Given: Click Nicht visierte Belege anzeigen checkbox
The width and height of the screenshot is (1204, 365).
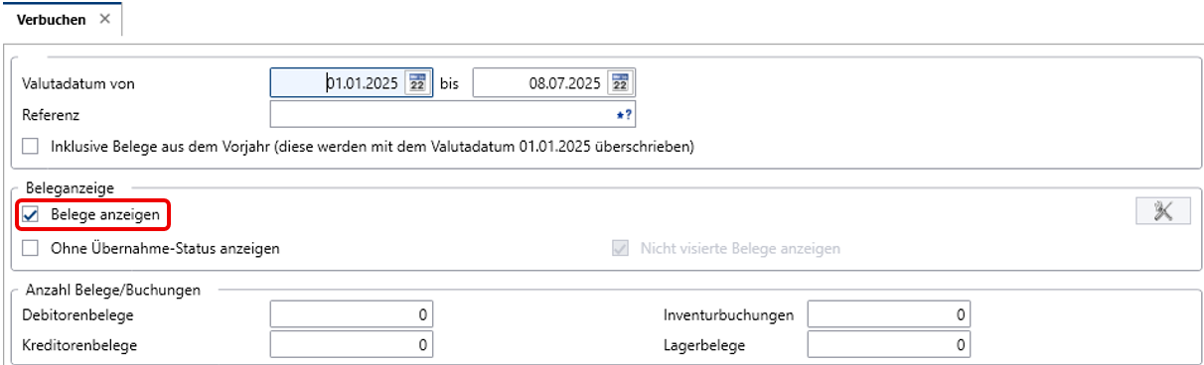Looking at the screenshot, I should tap(621, 248).
